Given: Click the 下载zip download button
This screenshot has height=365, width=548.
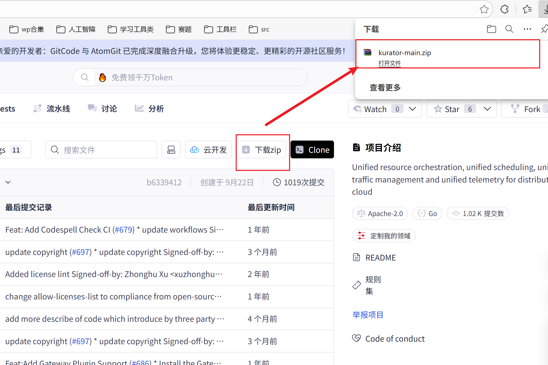Looking at the screenshot, I should 262,150.
